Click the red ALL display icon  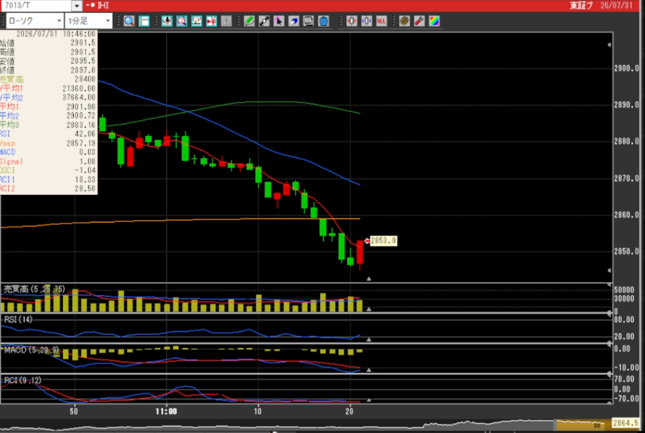coord(381,21)
